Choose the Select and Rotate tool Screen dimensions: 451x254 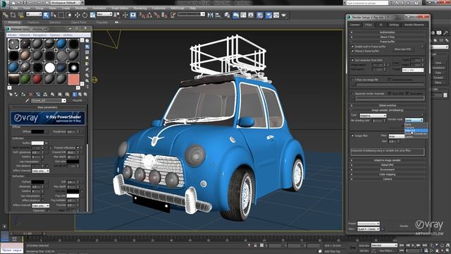coord(85,15)
